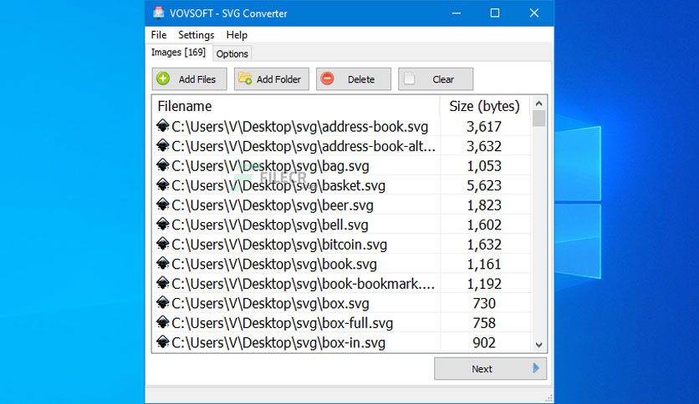Select the box-full.svg file path
Image resolution: width=699 pixels, height=404 pixels.
[282, 323]
